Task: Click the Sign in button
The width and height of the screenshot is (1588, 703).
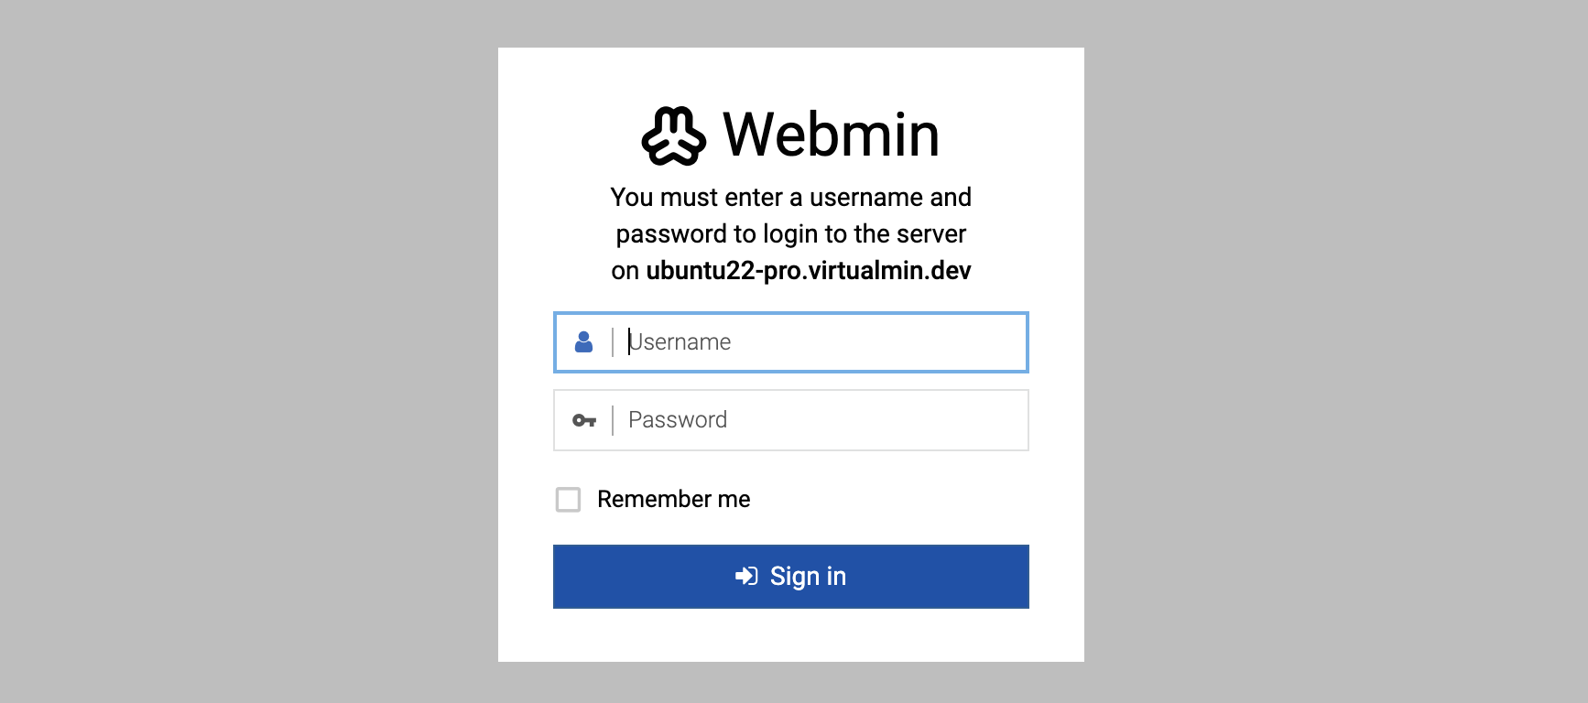Action: point(791,577)
